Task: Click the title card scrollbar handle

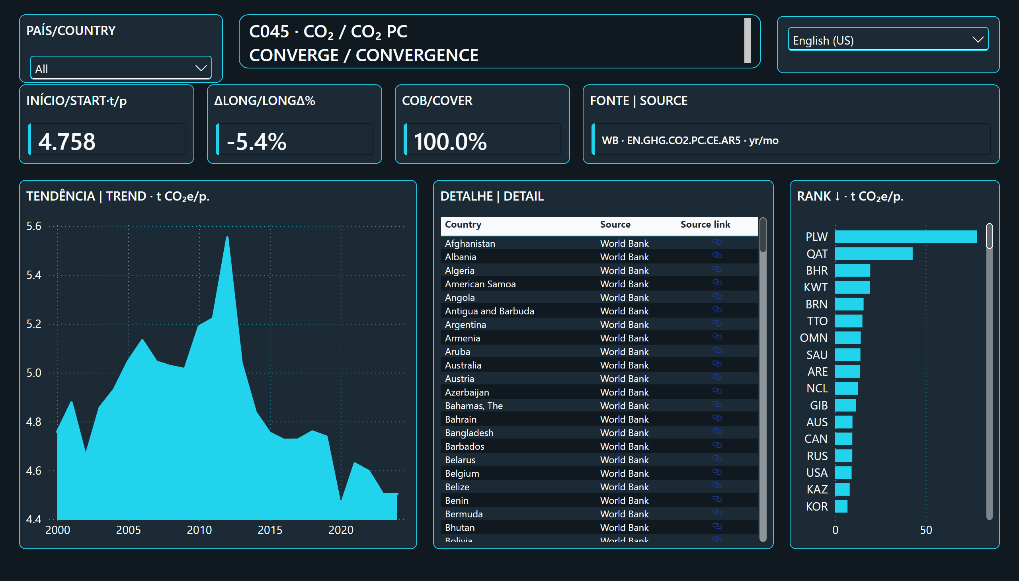Action: [747, 41]
